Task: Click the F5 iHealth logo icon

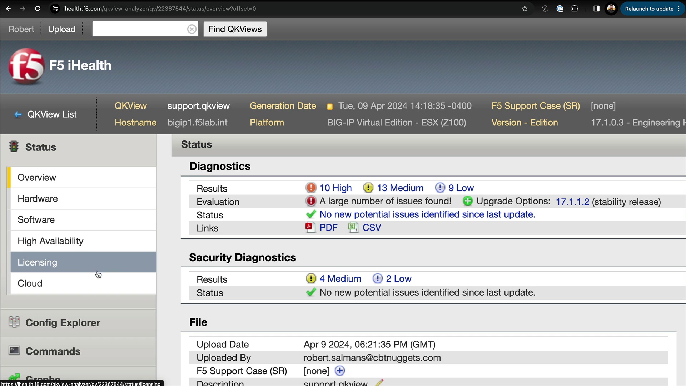Action: [x=26, y=66]
